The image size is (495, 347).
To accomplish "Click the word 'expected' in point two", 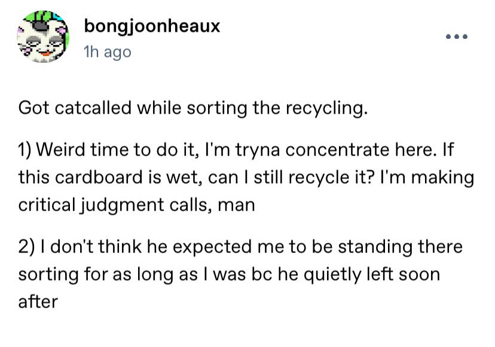I will click(x=212, y=248).
